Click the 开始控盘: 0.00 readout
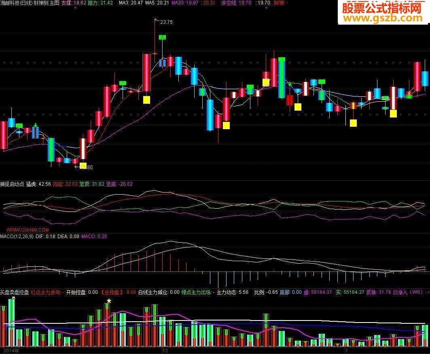Image resolution: width=430 pixels, height=354 pixels. [x=82, y=292]
